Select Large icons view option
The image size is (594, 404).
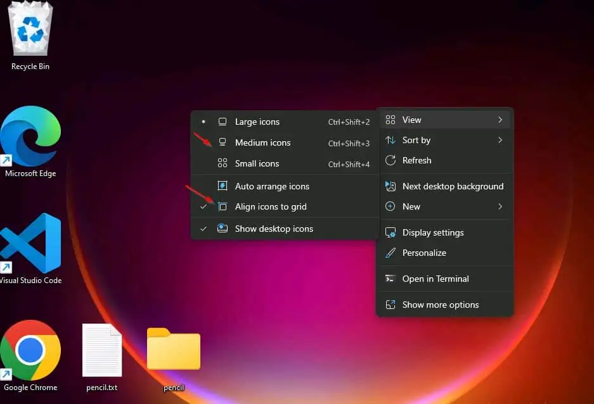pos(285,122)
